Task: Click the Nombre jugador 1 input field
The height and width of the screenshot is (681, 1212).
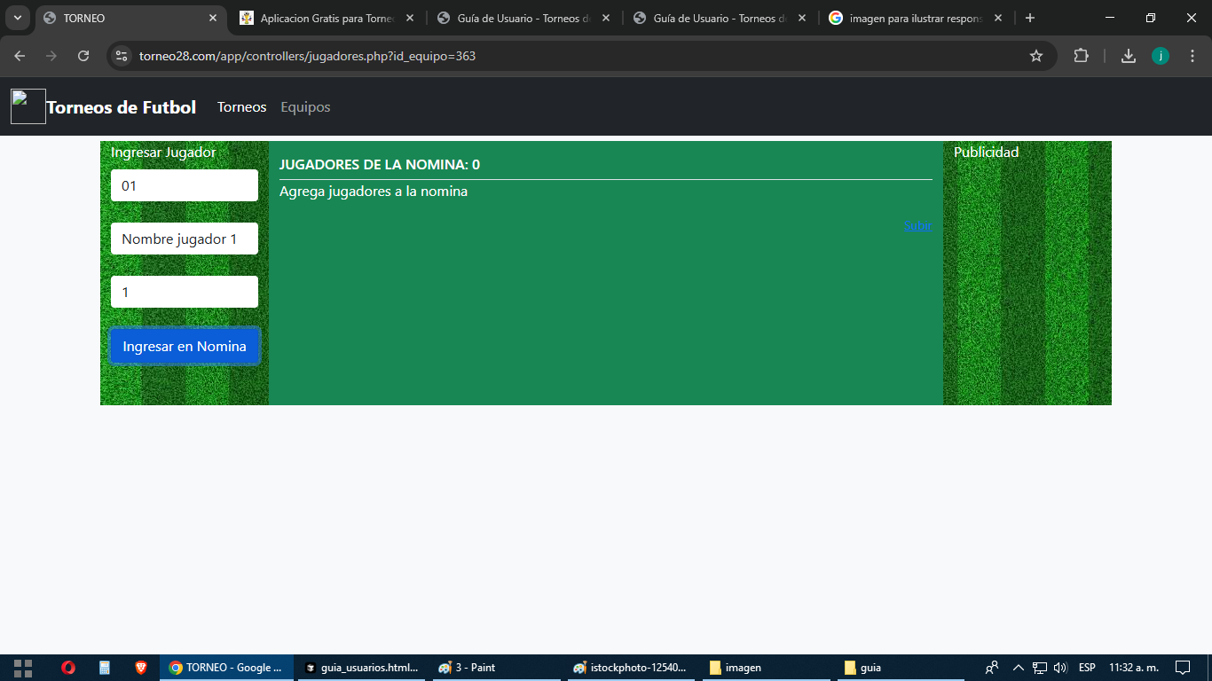Action: 185,239
